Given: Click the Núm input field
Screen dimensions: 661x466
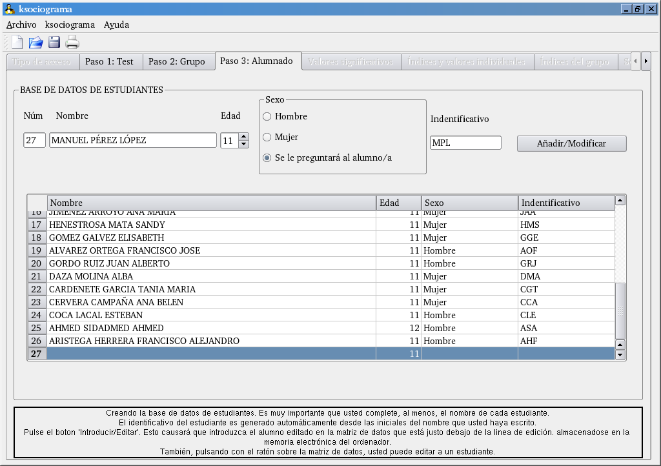Looking at the screenshot, I should coord(35,140).
